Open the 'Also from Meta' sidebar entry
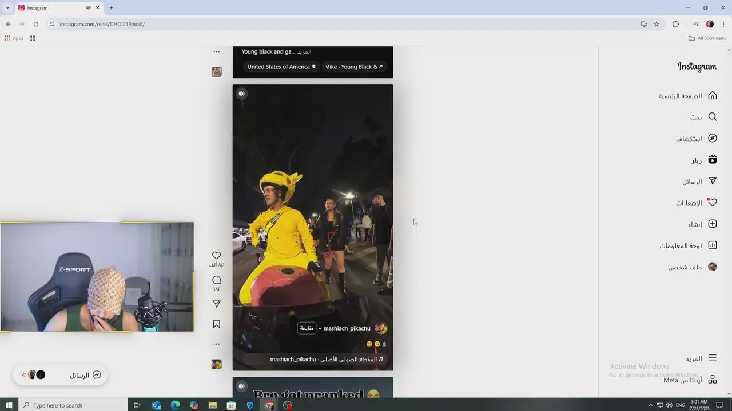732x411 pixels. [x=690, y=380]
